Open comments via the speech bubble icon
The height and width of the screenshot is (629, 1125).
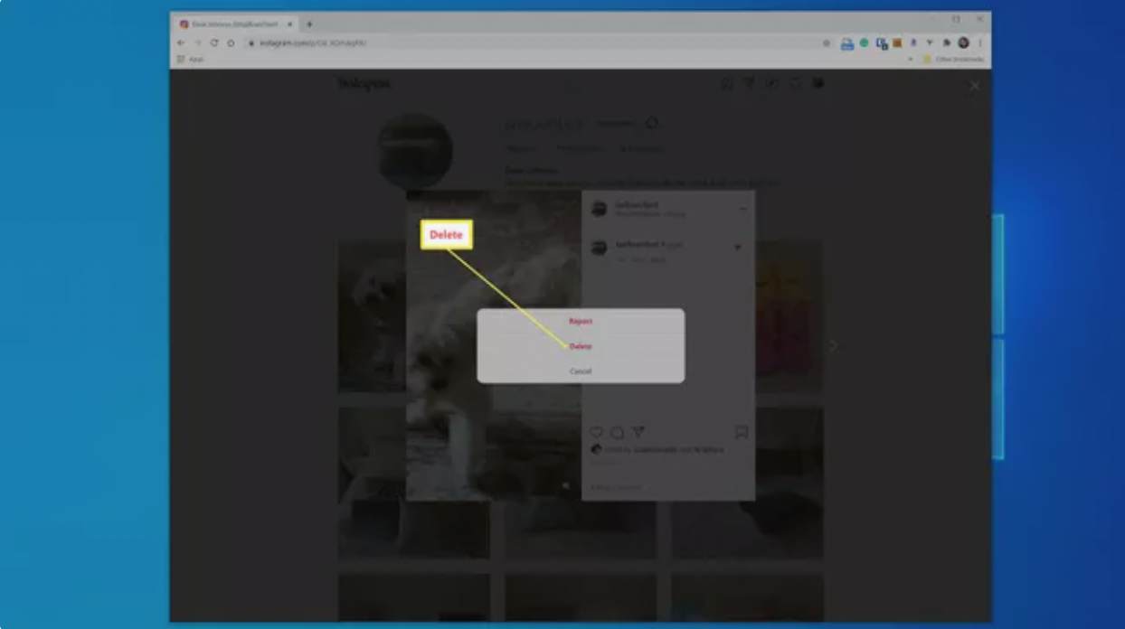coord(617,433)
